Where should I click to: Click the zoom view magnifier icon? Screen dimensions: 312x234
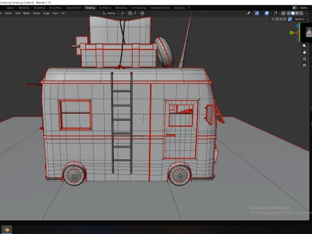coord(304,45)
